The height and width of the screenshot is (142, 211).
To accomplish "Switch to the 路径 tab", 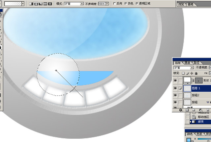I will coord(196,63).
